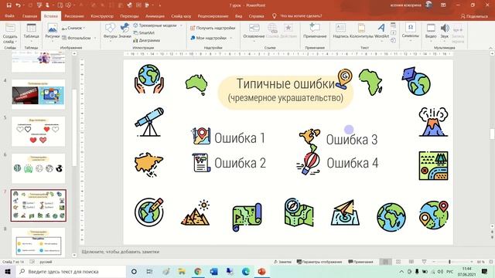This screenshot has width=495, height=278.
Task: Click the tell-me search field
Action: point(301,15)
